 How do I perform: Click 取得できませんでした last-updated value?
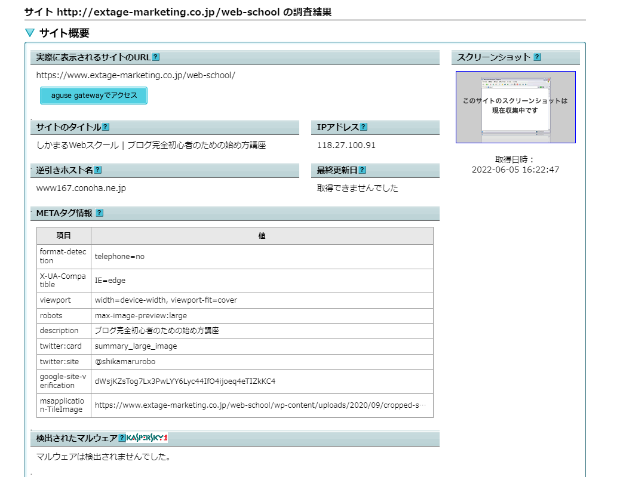coord(357,188)
